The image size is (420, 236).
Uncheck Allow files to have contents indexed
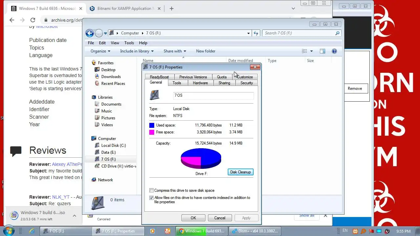pos(151,198)
